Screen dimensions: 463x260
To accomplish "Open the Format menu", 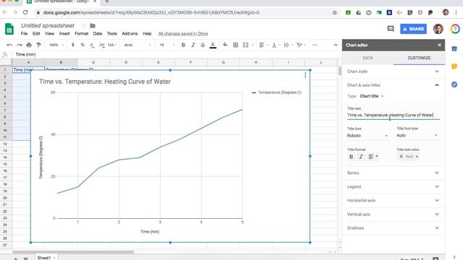I will pos(82,34).
